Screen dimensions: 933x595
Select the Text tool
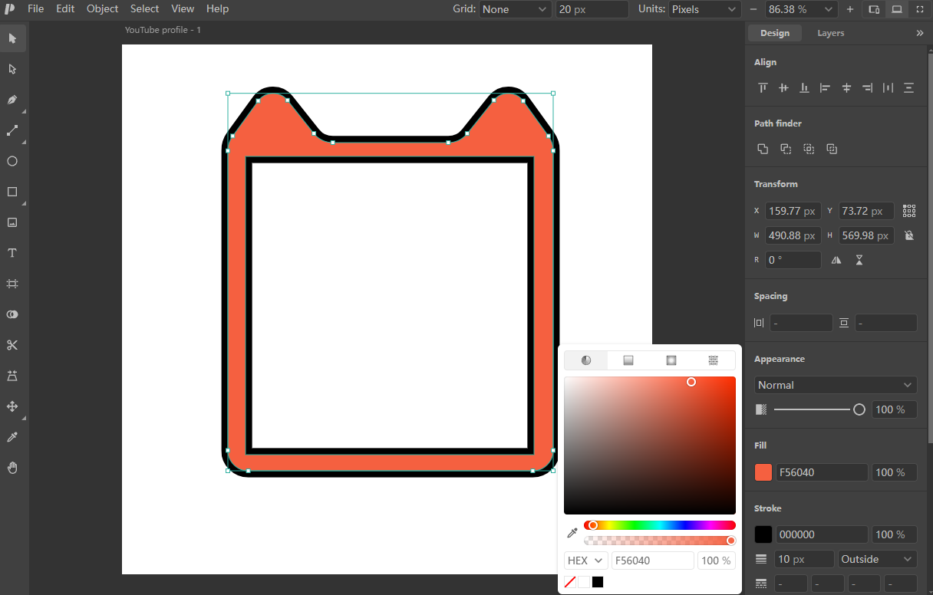[12, 253]
